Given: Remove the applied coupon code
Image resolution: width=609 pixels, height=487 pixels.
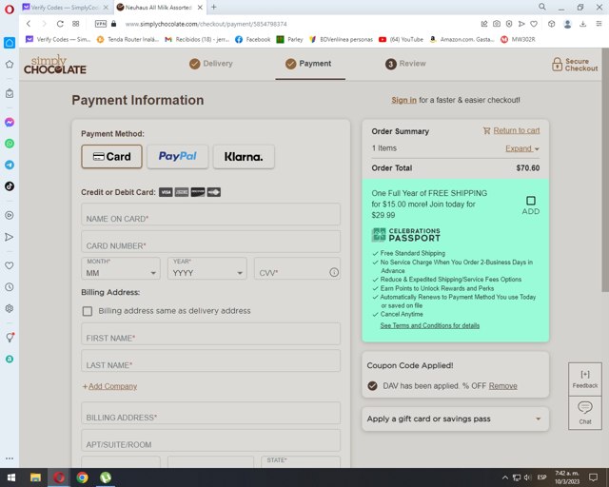Looking at the screenshot, I should (x=502, y=385).
